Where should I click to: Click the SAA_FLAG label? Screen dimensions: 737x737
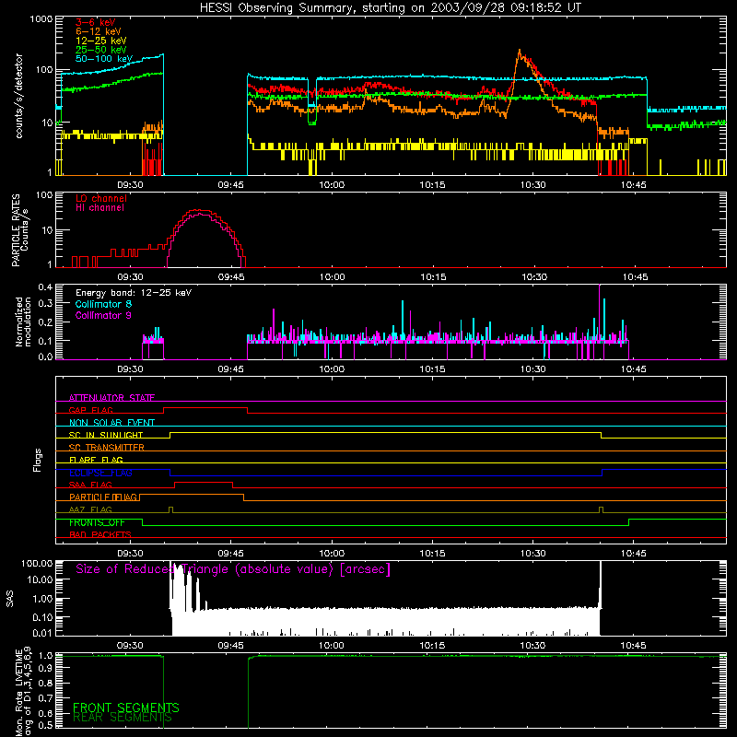pyautogui.click(x=90, y=485)
